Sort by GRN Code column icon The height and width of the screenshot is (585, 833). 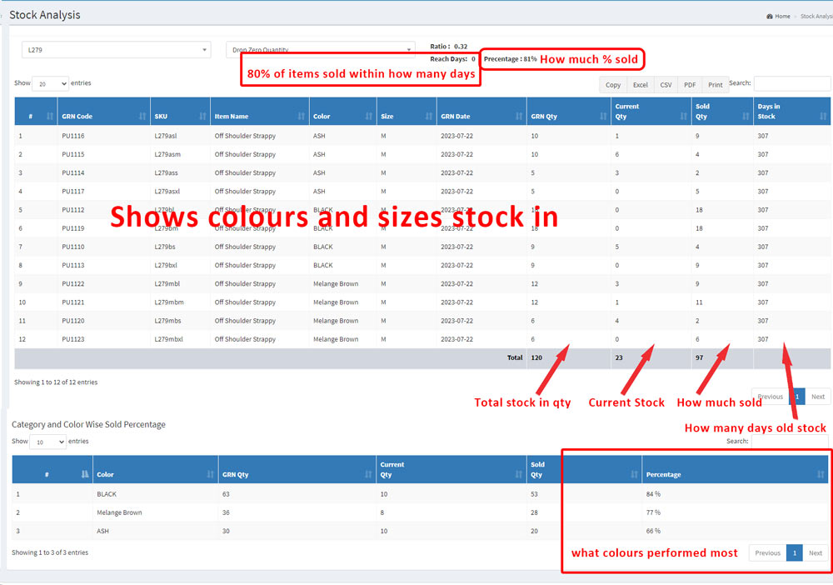pyautogui.click(x=142, y=117)
